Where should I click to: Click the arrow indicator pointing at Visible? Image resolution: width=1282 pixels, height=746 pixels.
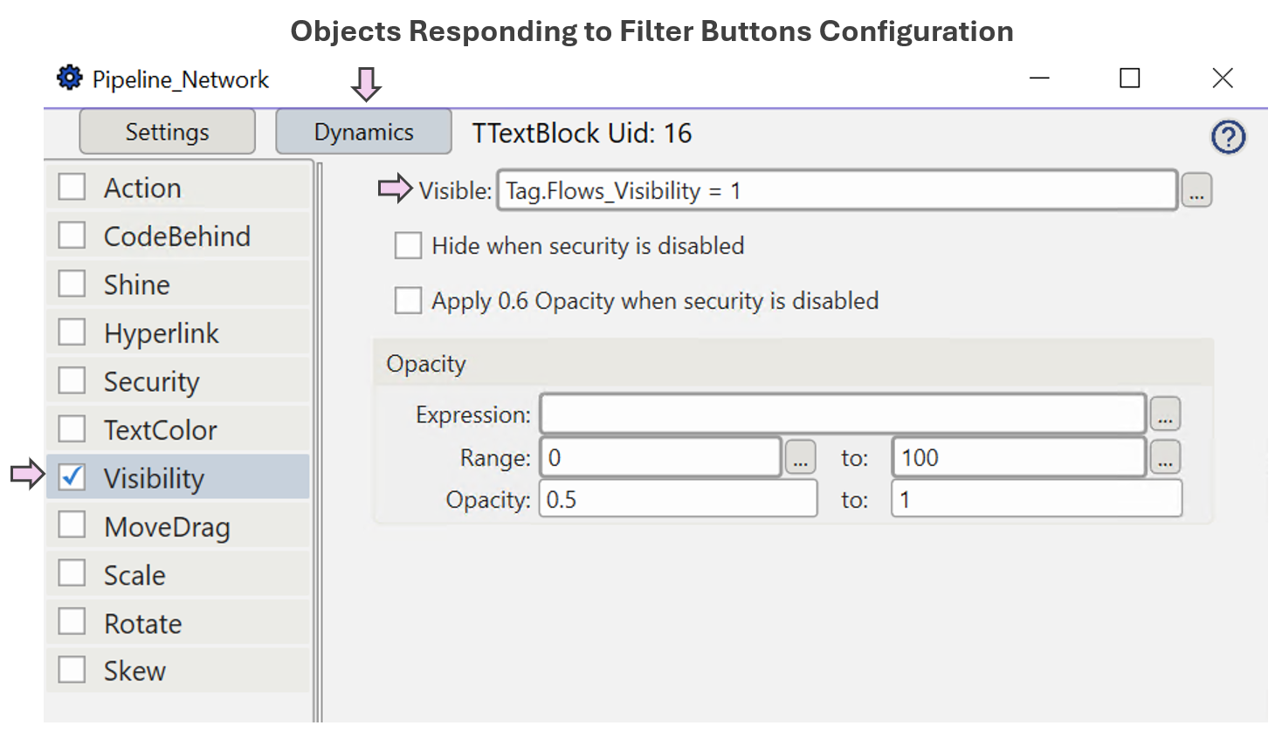[394, 189]
